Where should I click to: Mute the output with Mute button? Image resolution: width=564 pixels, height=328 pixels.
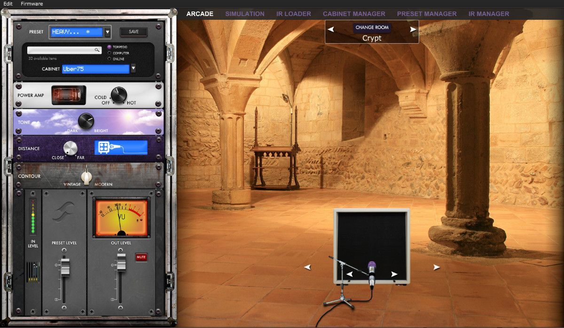(141, 257)
